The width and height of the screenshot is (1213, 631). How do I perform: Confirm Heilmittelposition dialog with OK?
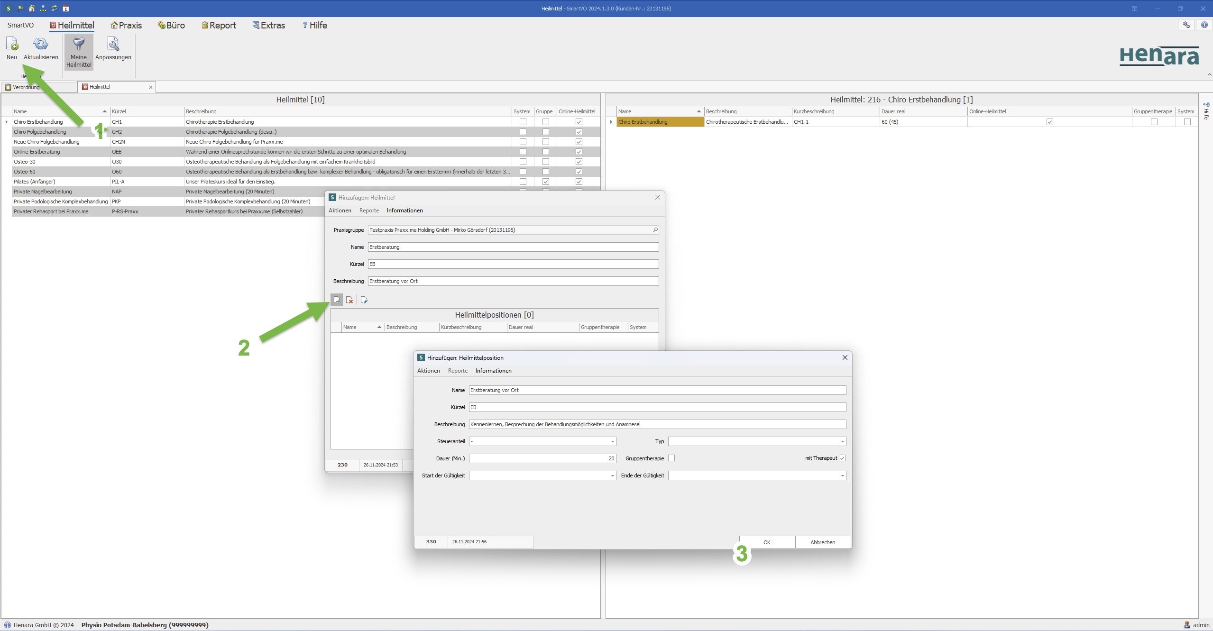point(766,542)
